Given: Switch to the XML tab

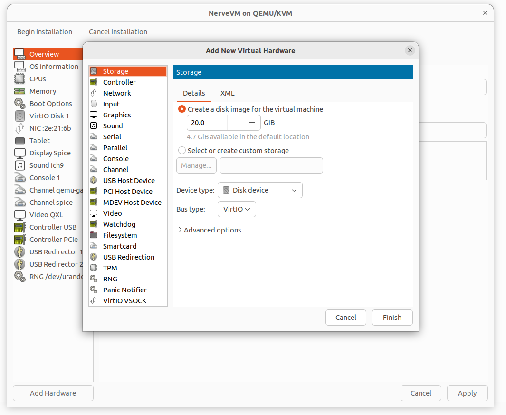Looking at the screenshot, I should 227,93.
